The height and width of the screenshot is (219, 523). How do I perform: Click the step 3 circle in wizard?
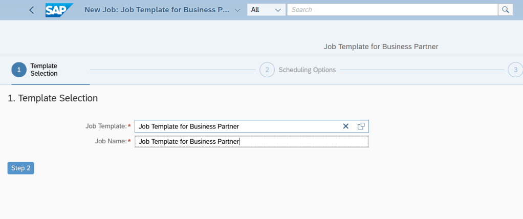pos(515,70)
